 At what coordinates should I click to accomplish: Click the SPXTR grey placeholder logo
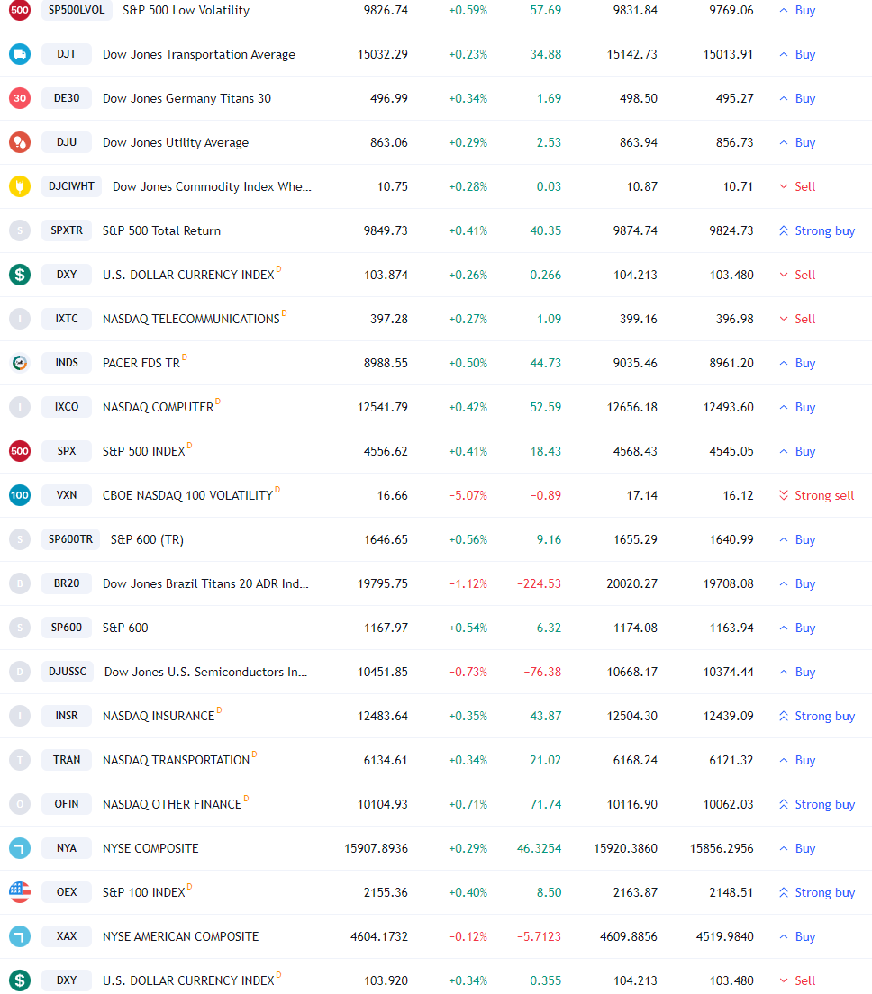point(20,230)
